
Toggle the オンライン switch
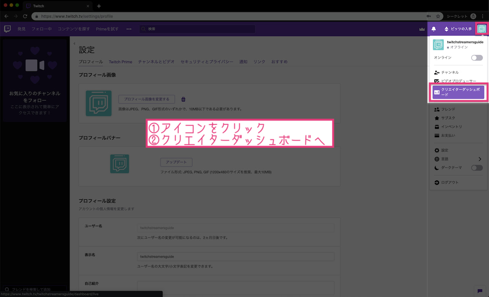(477, 58)
